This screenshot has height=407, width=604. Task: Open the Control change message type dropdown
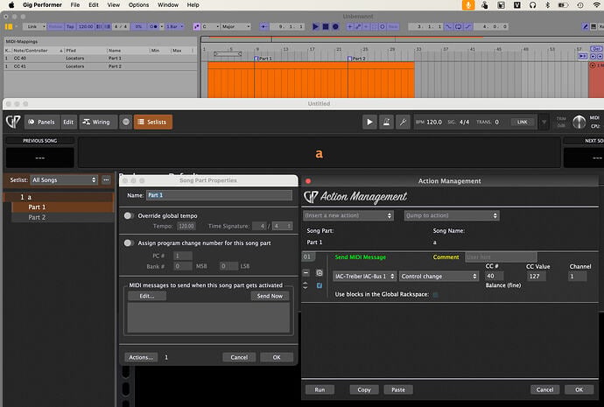[x=439, y=276]
